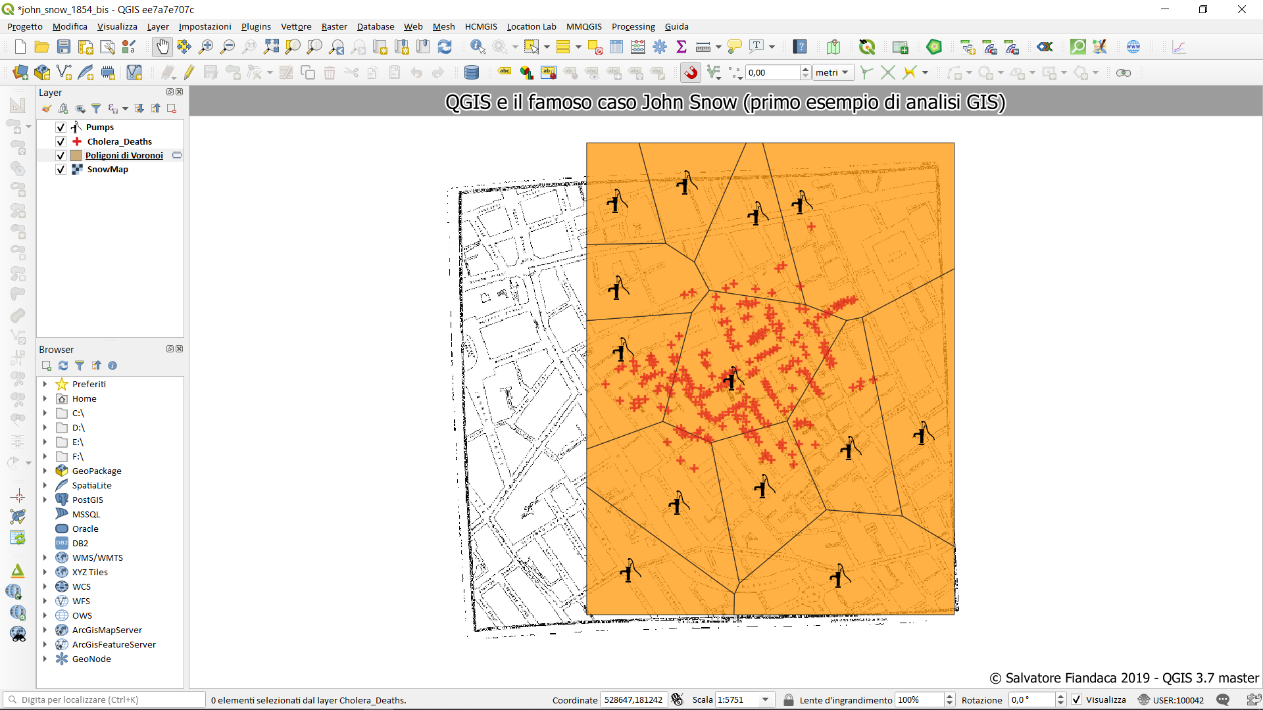Screen dimensions: 1263x710
Task: Toggle the snapping magnet icon
Action: point(691,72)
